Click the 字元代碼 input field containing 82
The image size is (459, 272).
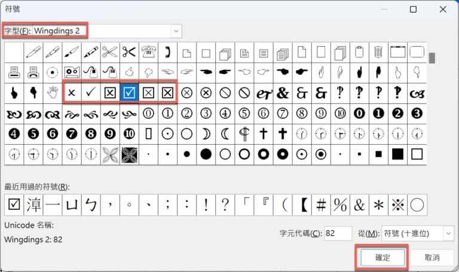(x=337, y=233)
